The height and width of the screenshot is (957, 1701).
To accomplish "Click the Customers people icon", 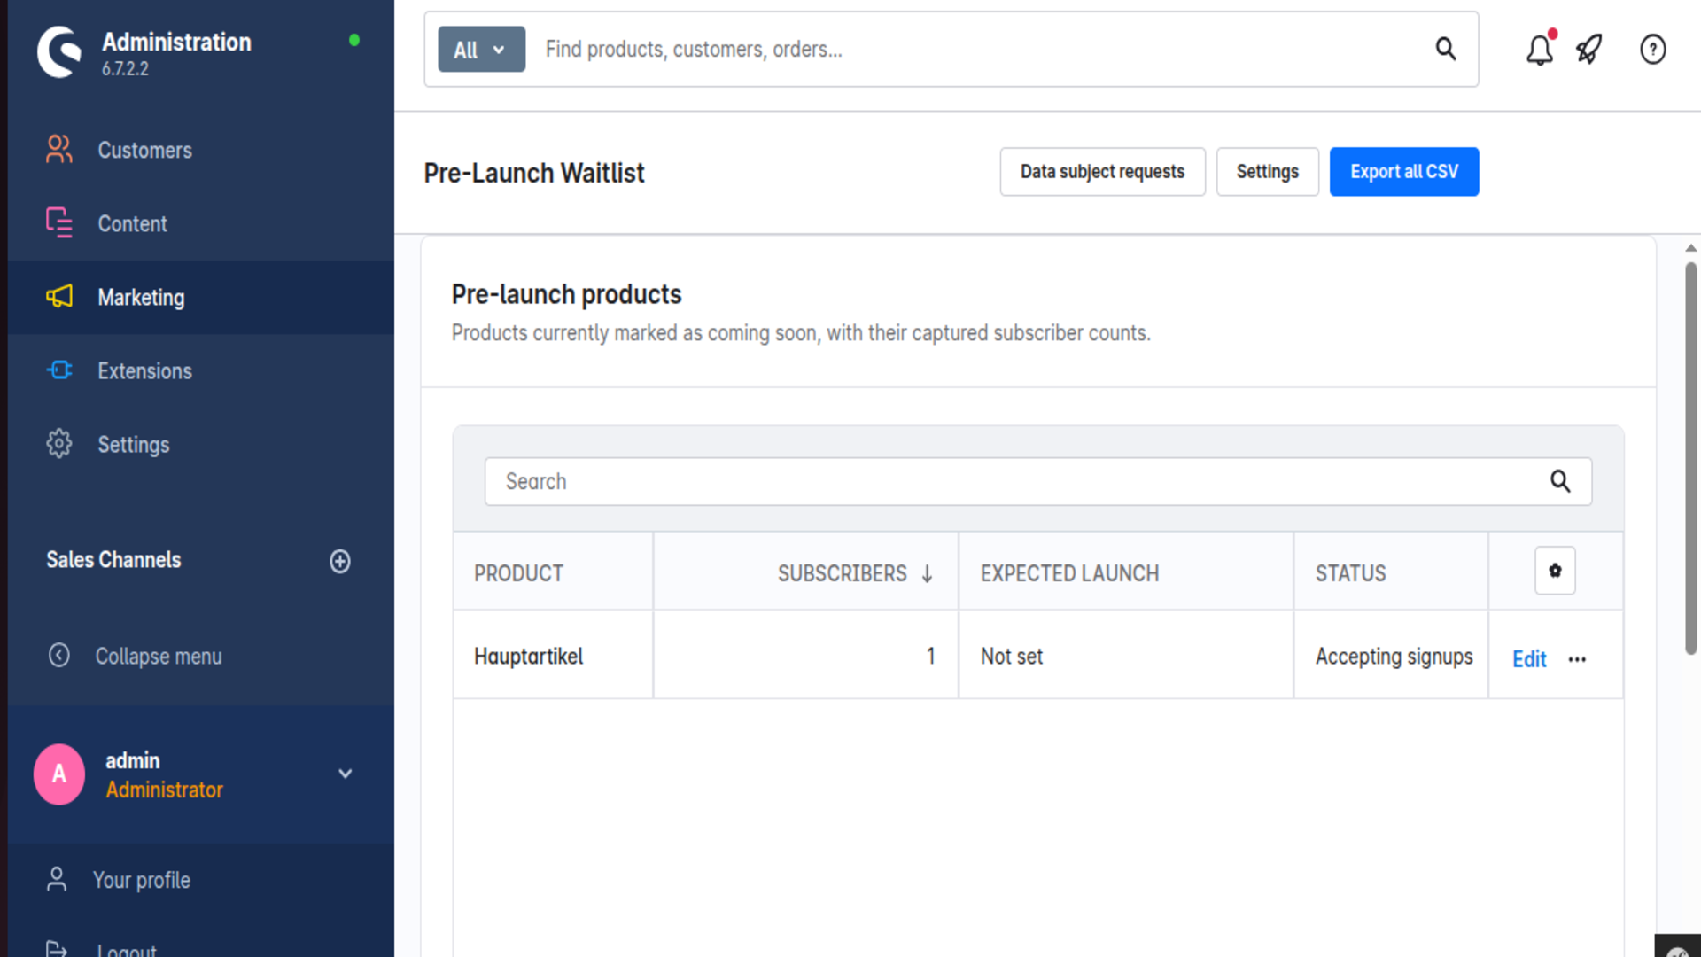I will [x=59, y=149].
